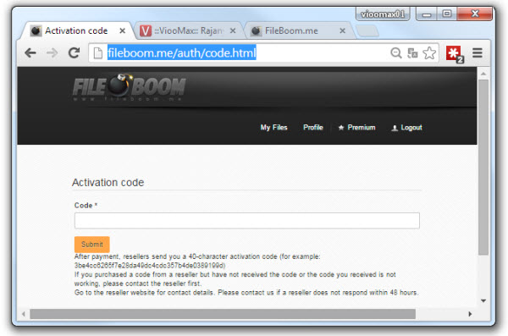
Task: Click the vertical scrollbar thumb
Action: coord(483,168)
